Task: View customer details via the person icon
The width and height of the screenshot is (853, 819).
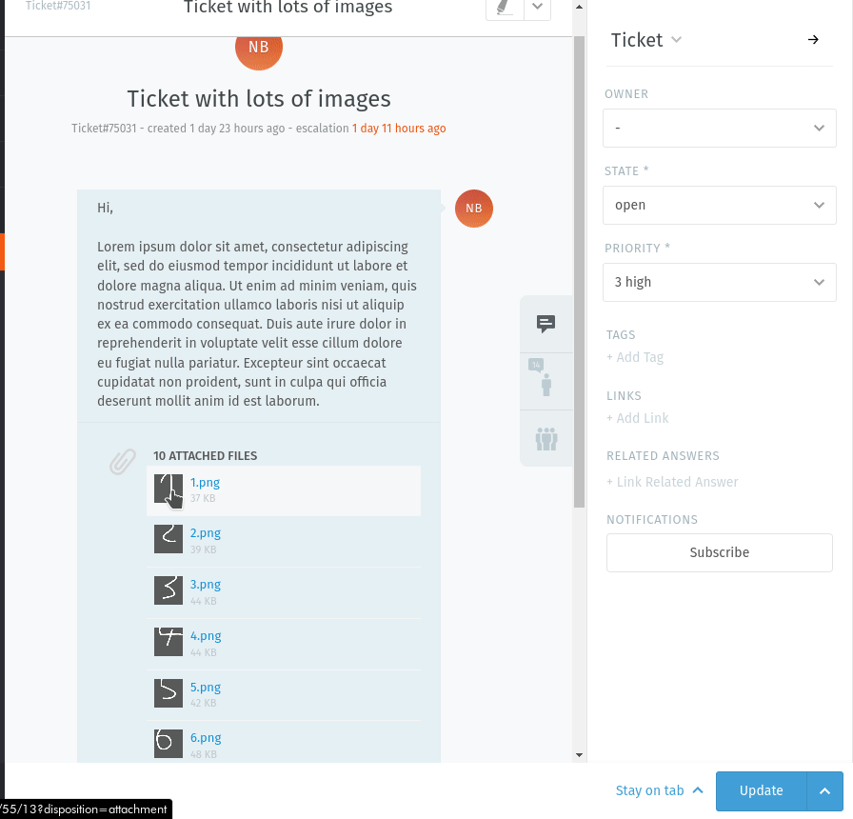Action: pos(546,381)
